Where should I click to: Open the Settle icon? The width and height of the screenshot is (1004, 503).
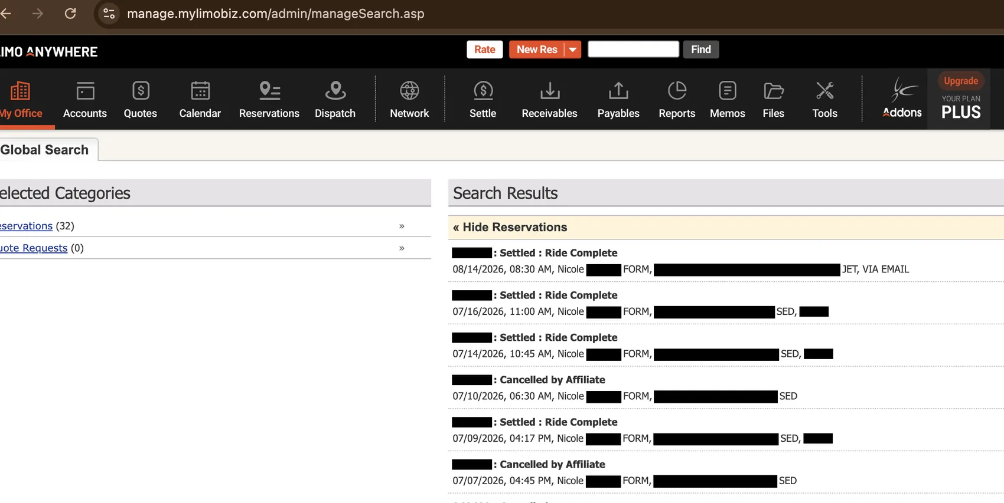(x=483, y=91)
